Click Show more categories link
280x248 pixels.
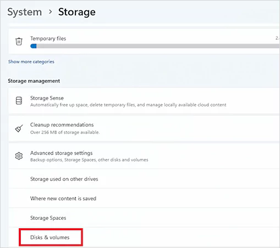pyautogui.click(x=31, y=62)
